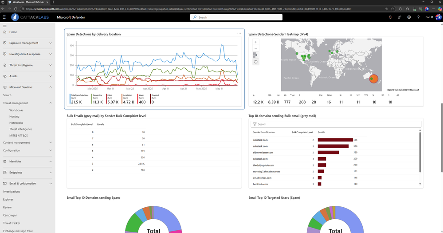
Task: Open the Dan M account avatar
Action: pos(438,17)
